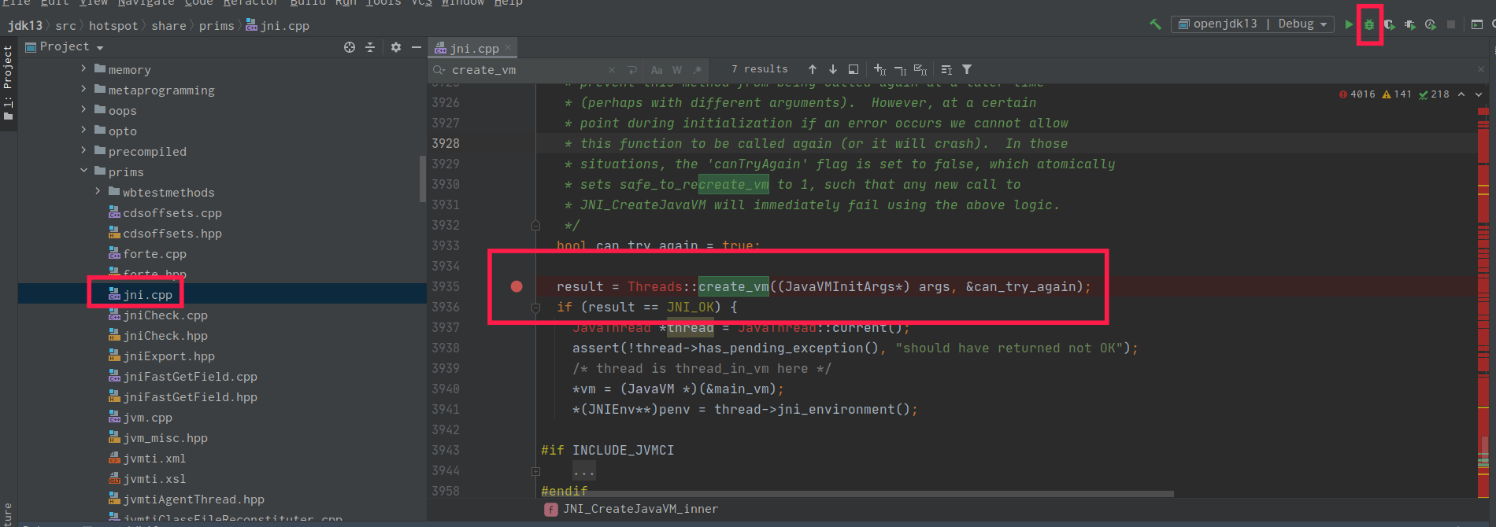Toggle Regex search option
Screen dimensions: 1496x527
698,70
